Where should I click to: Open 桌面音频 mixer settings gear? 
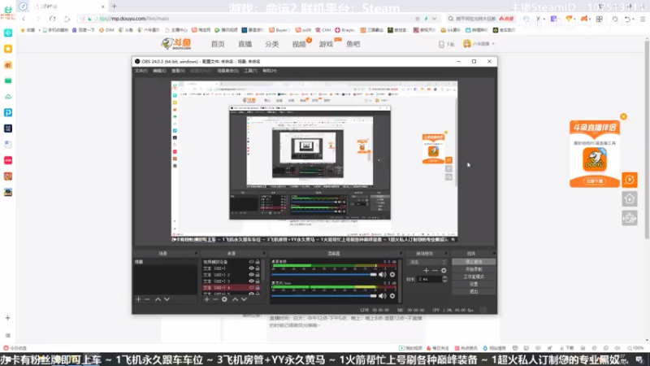pos(392,275)
